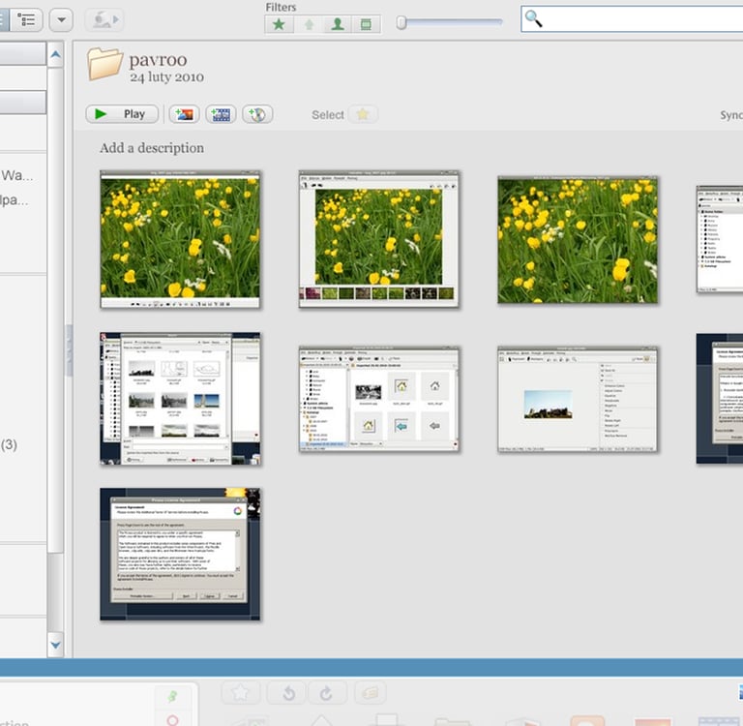Screen dimensions: 743x726
Task: Click the Select label
Action: 328,115
